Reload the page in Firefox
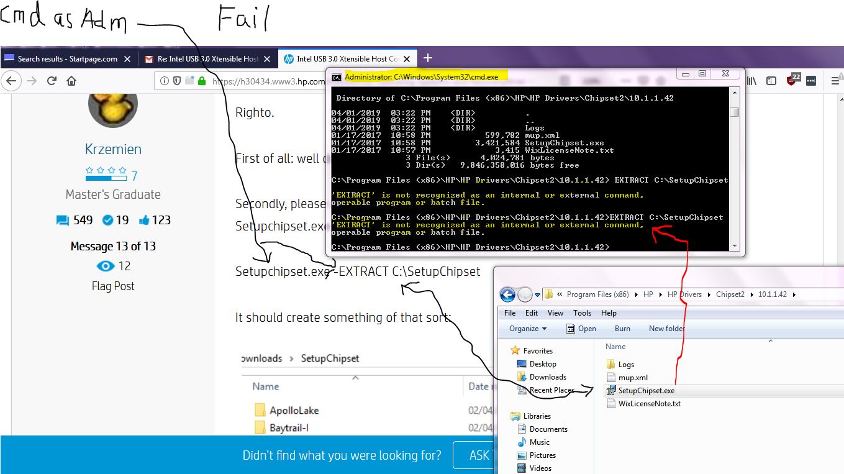This screenshot has height=474, width=844. point(52,81)
